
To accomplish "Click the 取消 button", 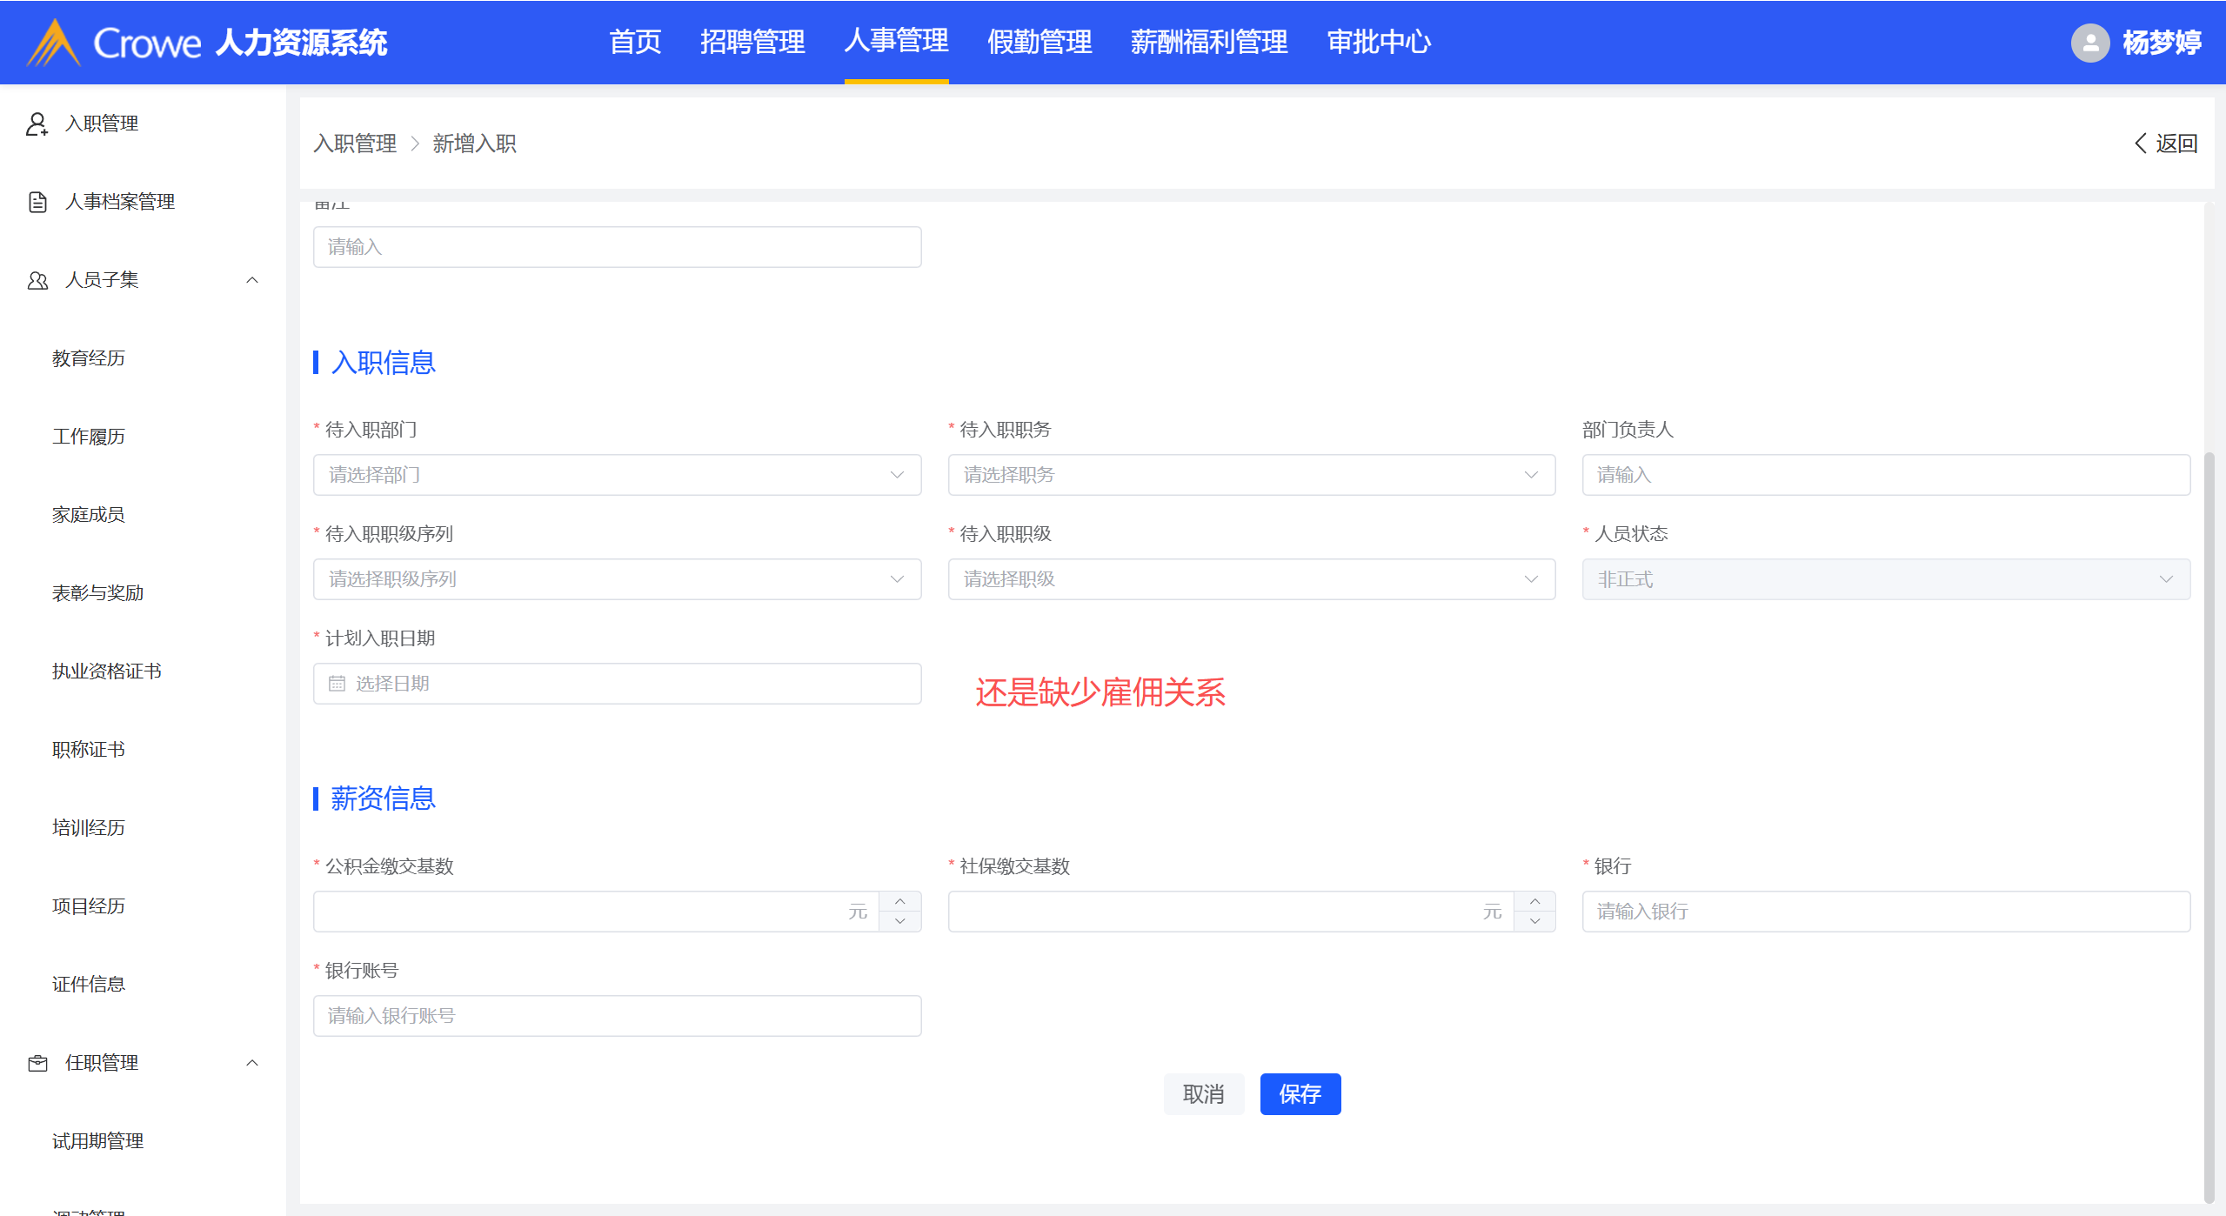I will click(x=1203, y=1094).
